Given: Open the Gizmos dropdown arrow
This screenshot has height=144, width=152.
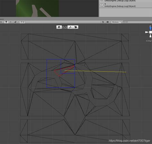Looking at the screenshot, I should click(120, 22).
